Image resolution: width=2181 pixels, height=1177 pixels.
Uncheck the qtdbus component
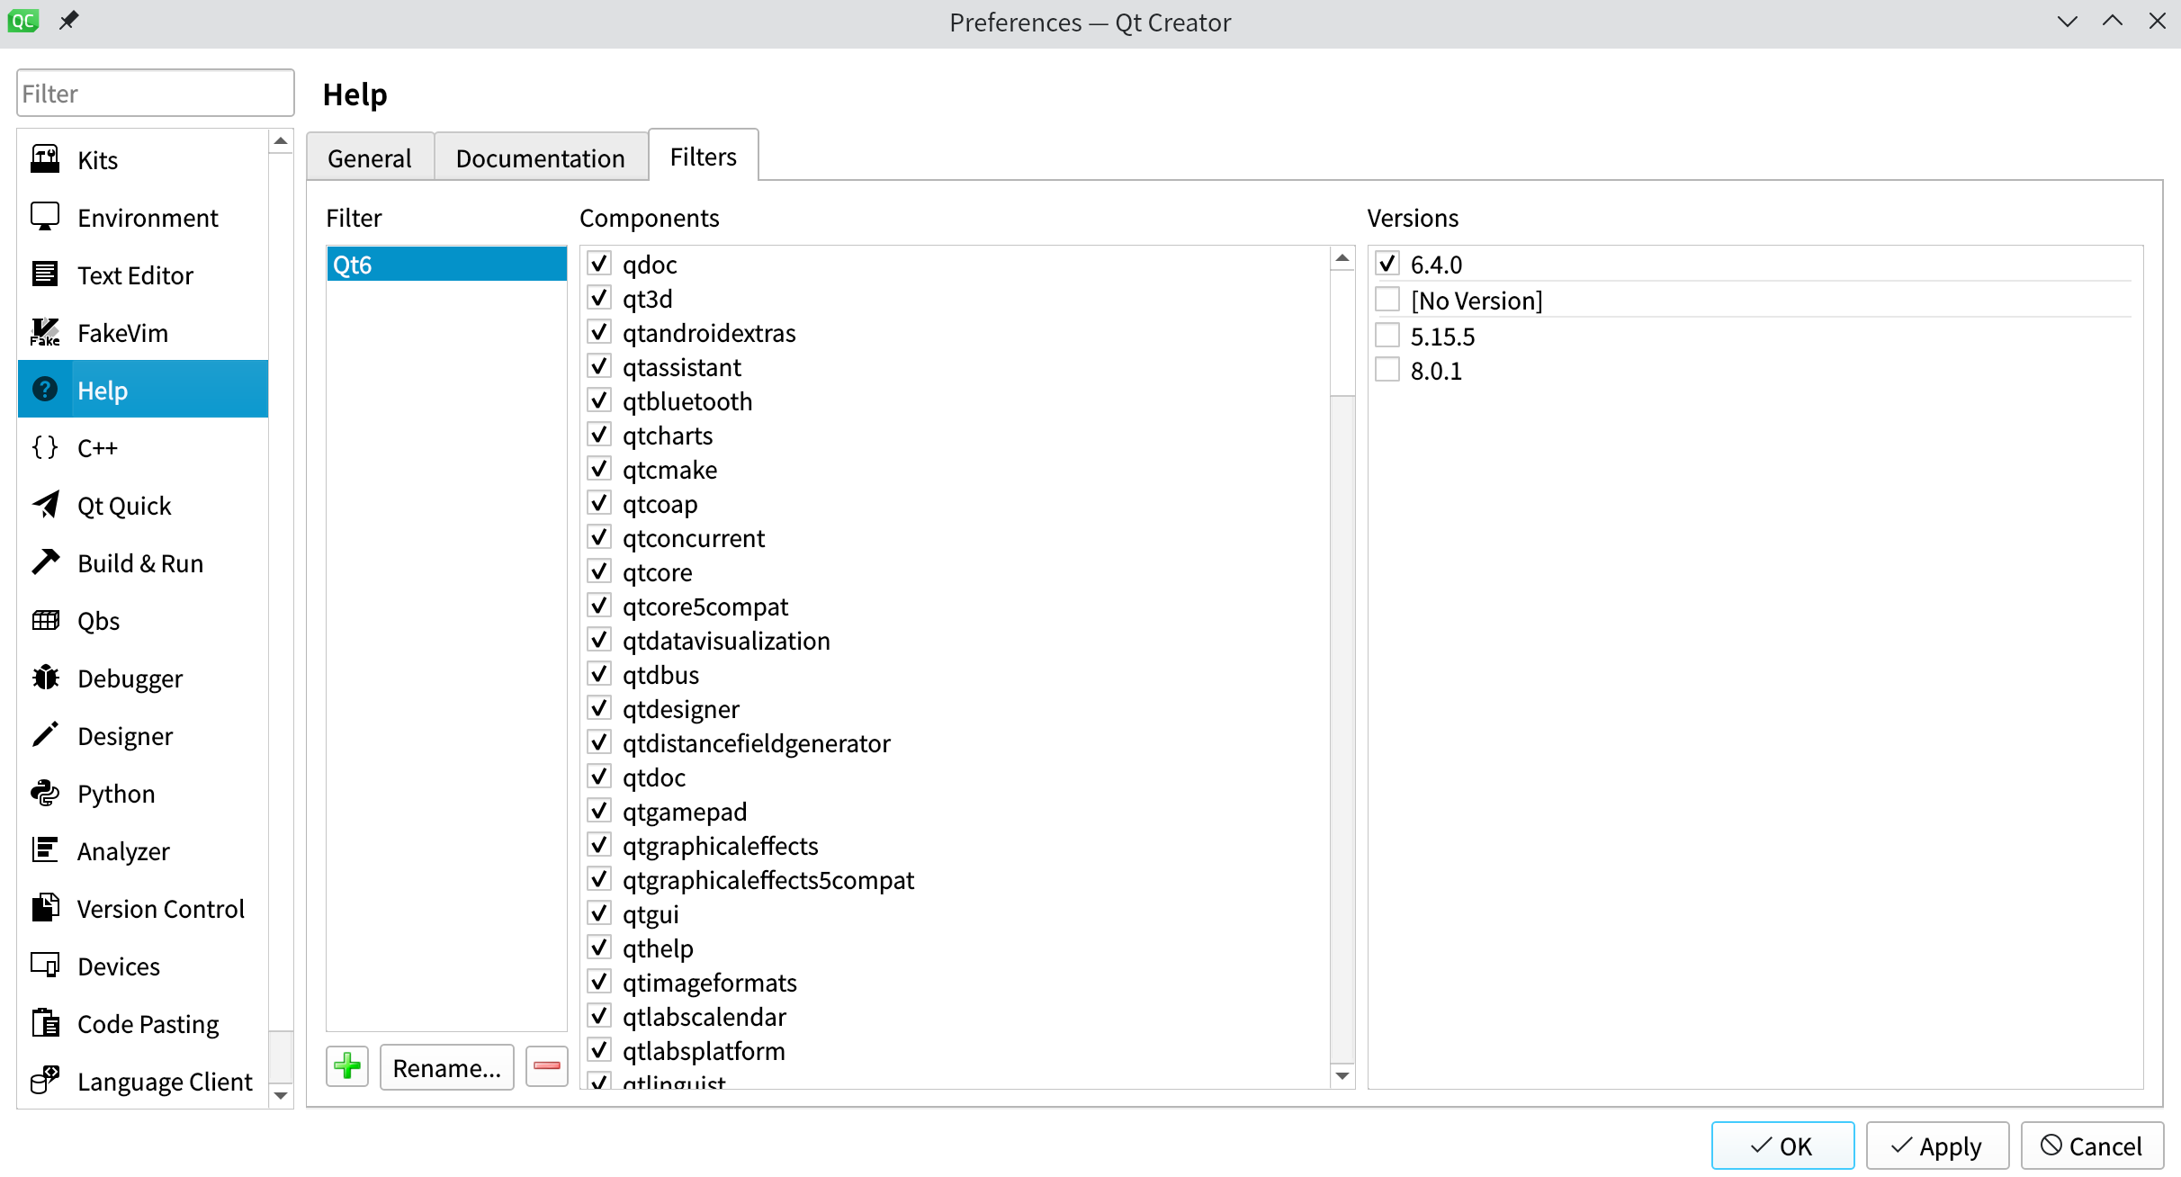tap(599, 674)
